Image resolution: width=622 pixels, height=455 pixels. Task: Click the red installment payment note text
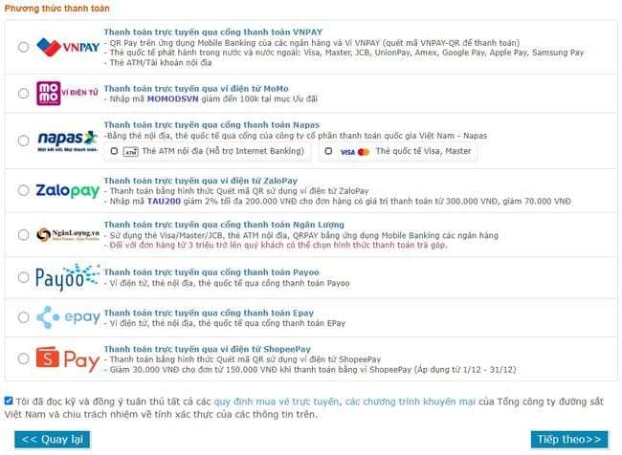click(276, 245)
